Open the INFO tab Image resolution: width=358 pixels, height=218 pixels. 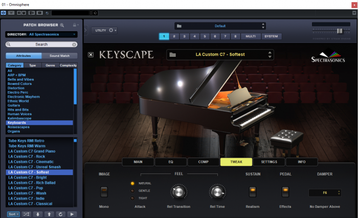coord(302,162)
